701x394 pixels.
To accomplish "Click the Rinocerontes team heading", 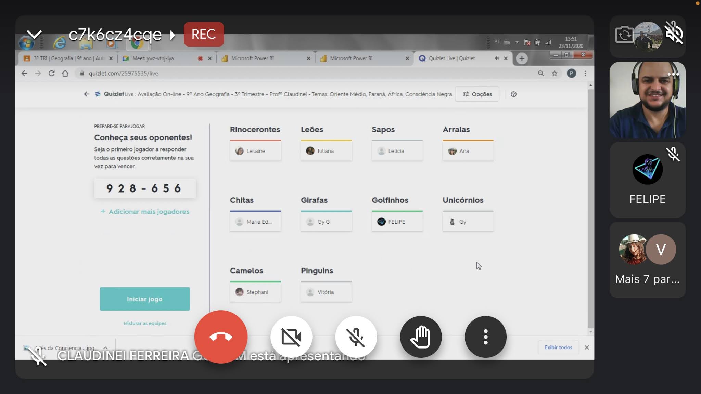I will [x=255, y=130].
